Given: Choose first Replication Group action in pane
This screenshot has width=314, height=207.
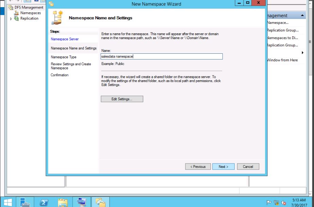Looking at the screenshot, I should tap(283, 30).
